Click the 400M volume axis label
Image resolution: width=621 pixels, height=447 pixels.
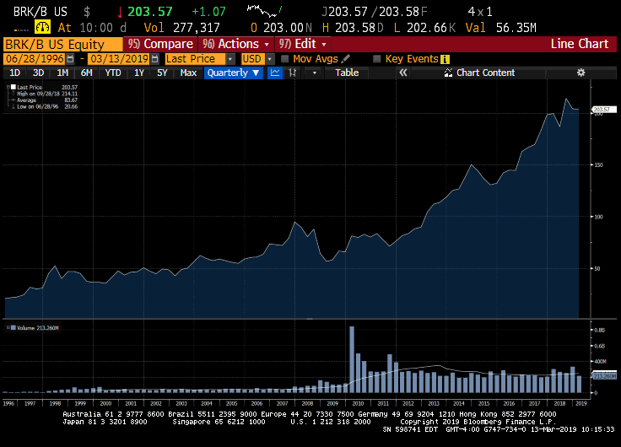tap(601, 361)
